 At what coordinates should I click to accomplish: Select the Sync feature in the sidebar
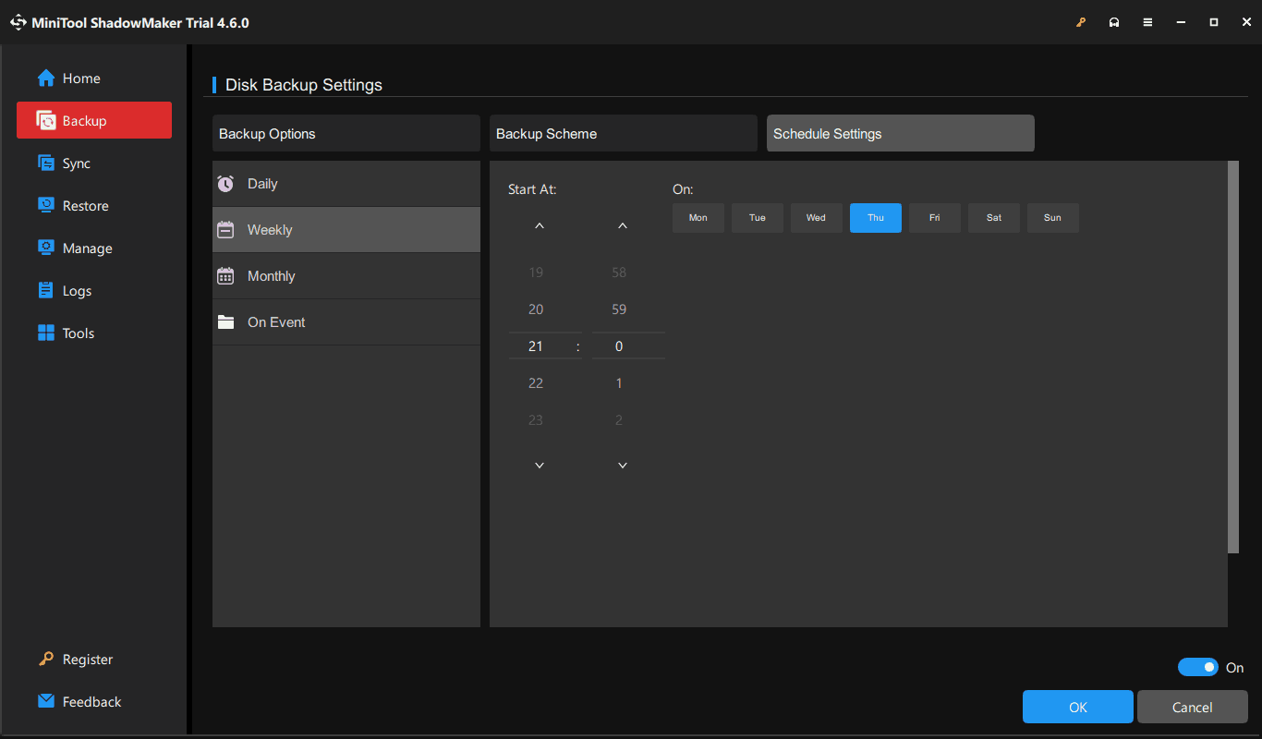coord(78,163)
